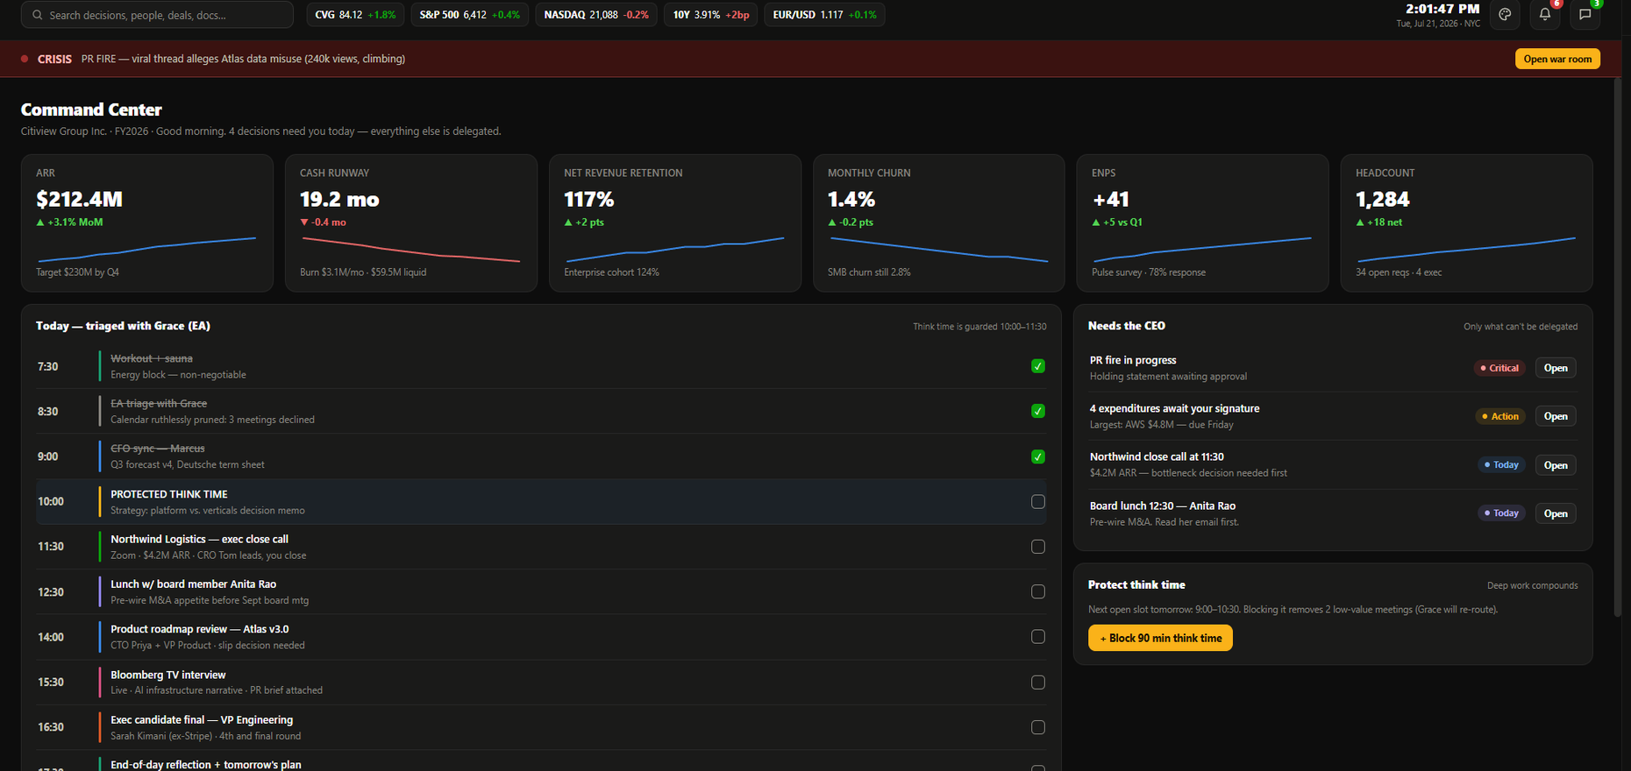Open the Headcount 1,284 card
The width and height of the screenshot is (1631, 771).
(x=1466, y=223)
